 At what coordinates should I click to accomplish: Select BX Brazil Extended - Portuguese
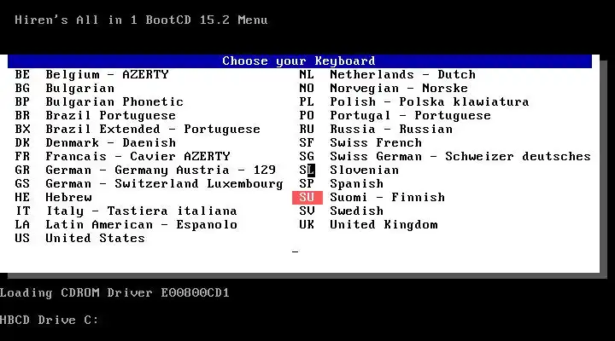[138, 130]
